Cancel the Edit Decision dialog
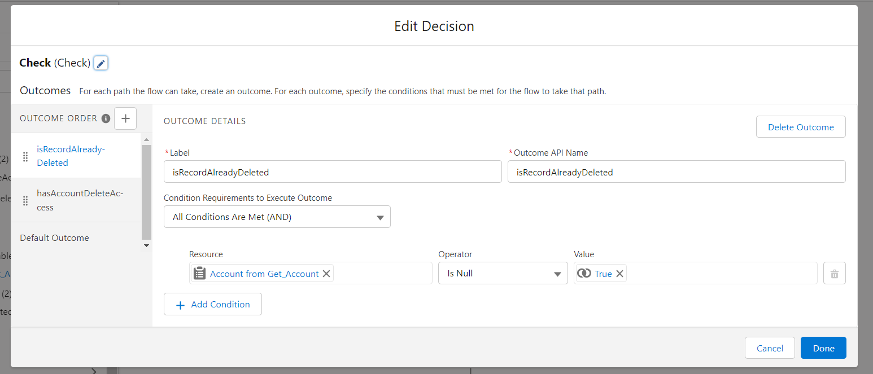Screen dimensions: 873x374 coord(769,348)
